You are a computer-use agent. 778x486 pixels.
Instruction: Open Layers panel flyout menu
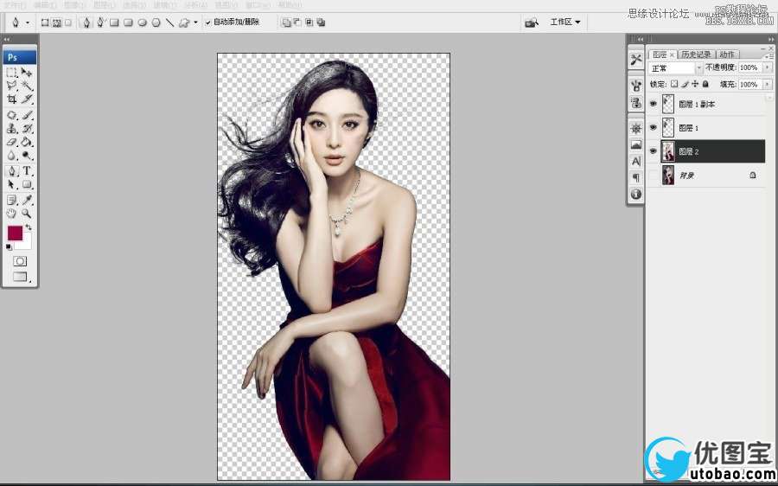pyautogui.click(x=770, y=56)
